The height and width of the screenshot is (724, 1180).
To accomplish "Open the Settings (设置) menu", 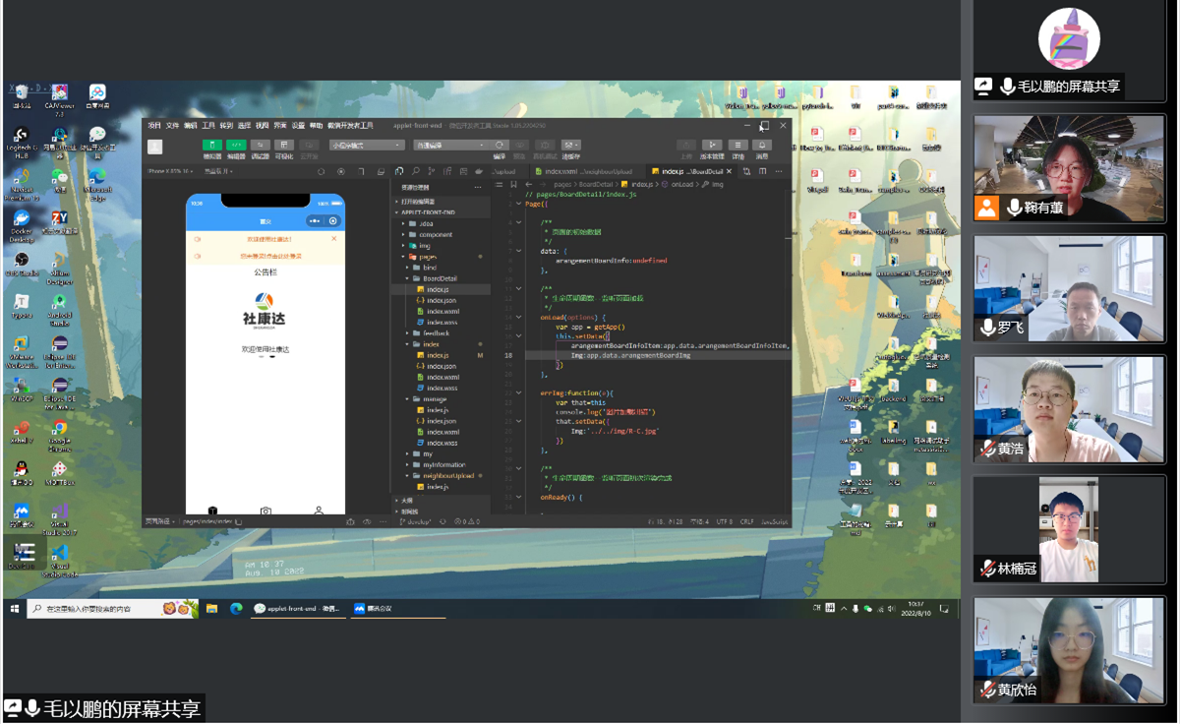I will [298, 126].
